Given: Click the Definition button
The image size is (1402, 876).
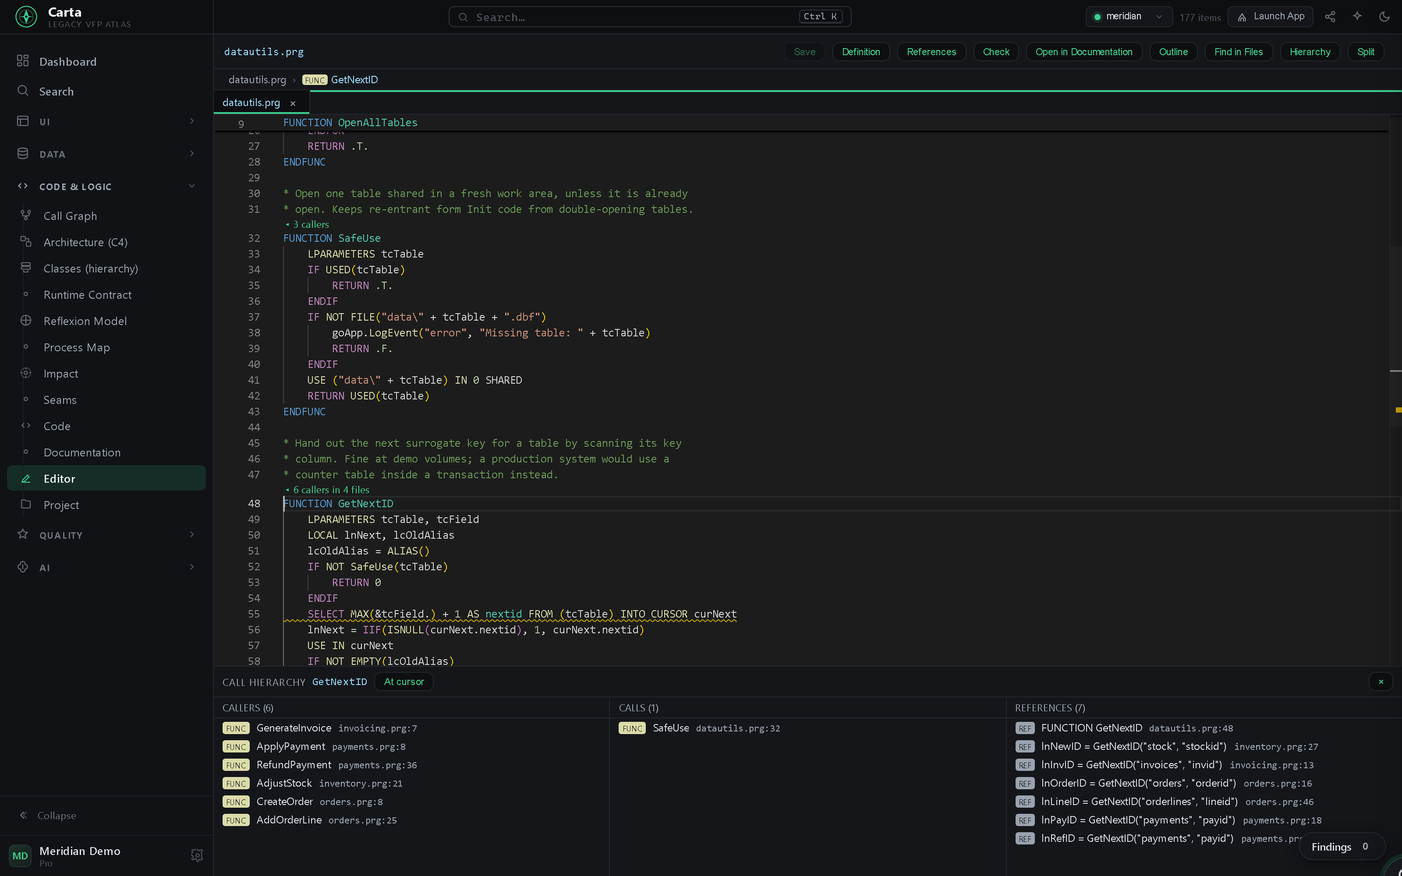Looking at the screenshot, I should pos(861,52).
